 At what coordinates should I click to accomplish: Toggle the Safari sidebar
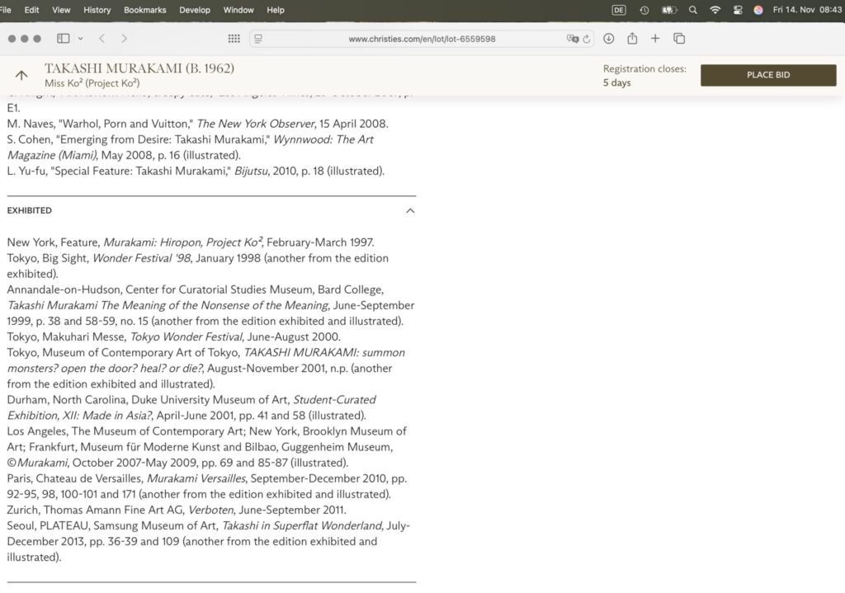pos(63,39)
